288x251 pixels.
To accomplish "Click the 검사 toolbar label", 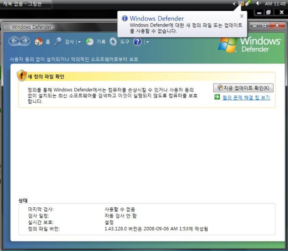I will click(69, 42).
